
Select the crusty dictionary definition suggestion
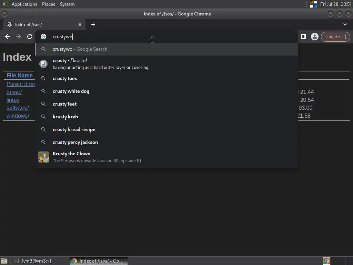167,64
